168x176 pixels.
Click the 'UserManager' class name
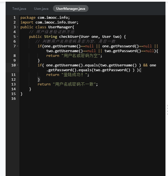click(60, 27)
